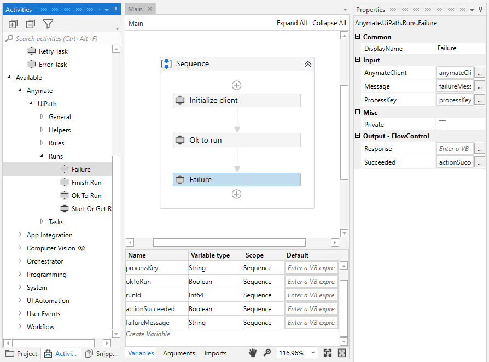489x362 pixels.
Task: Collapse the UiPath tree node
Action: pyautogui.click(x=31, y=103)
